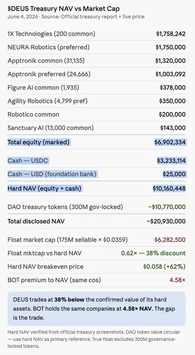Image resolution: width=195 pixels, height=355 pixels.
Task: Select the Total disclosed NAV row label
Action: (x=36, y=221)
